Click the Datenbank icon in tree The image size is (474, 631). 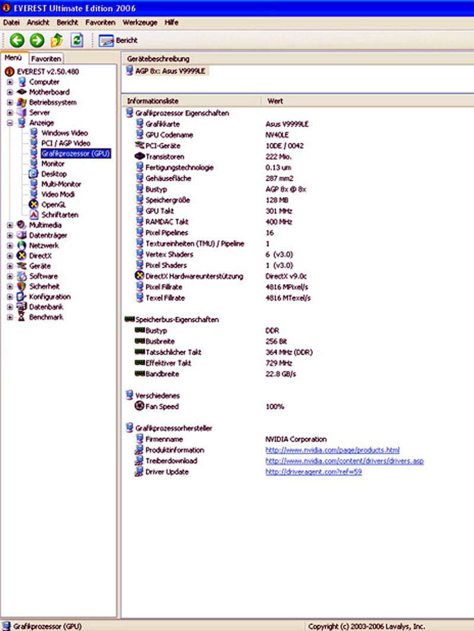coord(22,307)
